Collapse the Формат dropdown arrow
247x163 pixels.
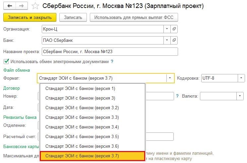(x=170, y=78)
